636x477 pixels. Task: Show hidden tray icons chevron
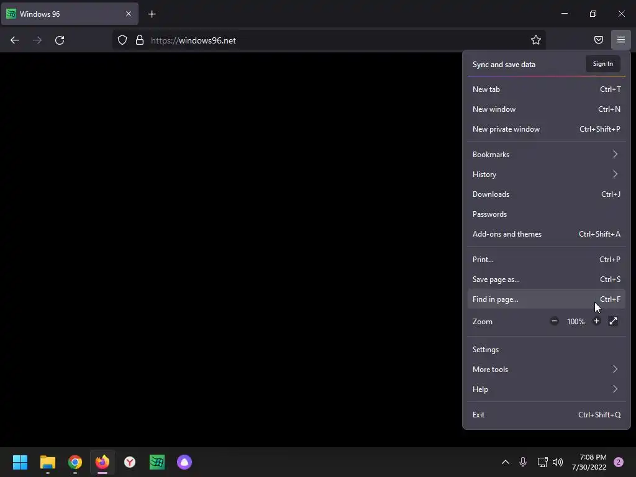(x=506, y=462)
